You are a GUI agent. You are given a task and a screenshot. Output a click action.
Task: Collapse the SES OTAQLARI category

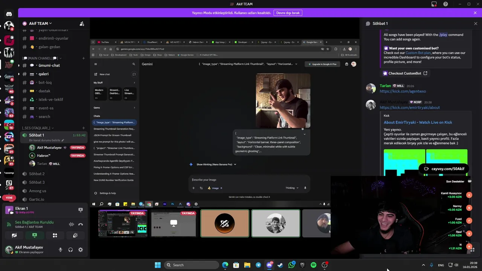[x=38, y=128]
